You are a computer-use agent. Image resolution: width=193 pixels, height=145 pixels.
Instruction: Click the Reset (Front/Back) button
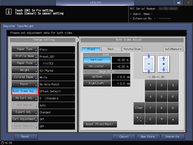click(100, 124)
